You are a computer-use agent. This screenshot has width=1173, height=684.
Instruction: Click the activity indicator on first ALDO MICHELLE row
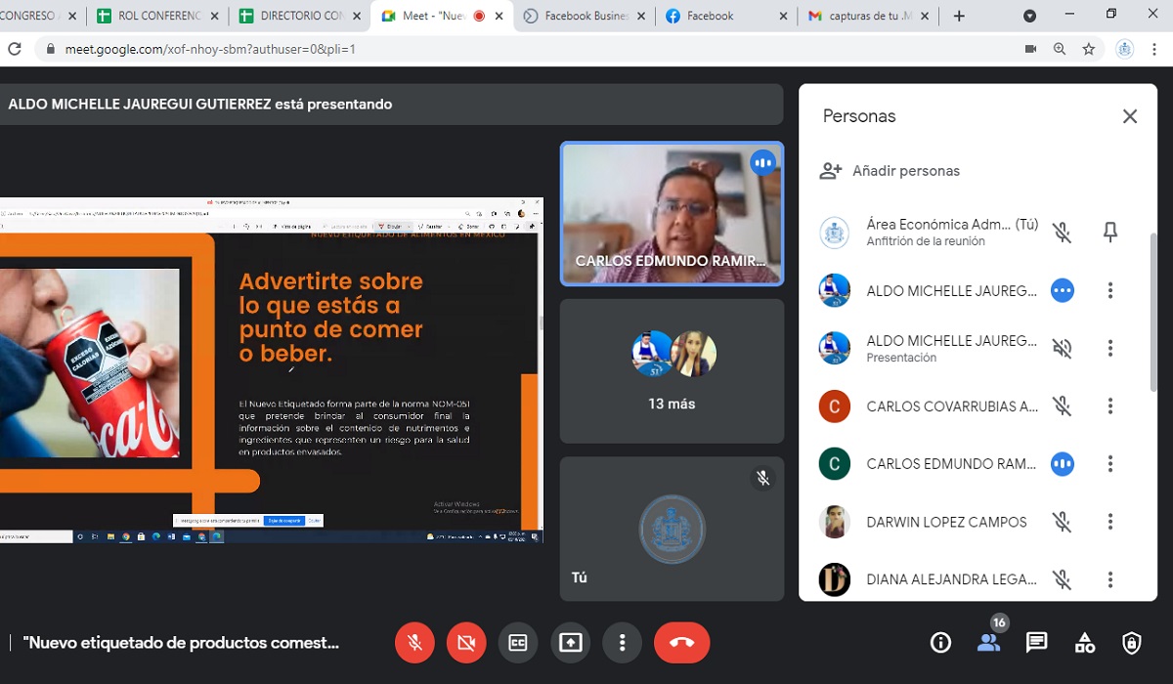(x=1063, y=290)
